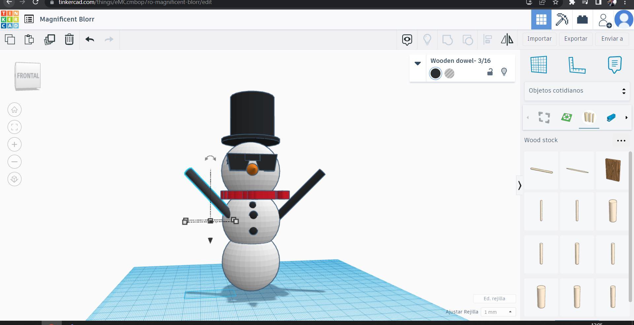
Task: Click the Paste tool icon
Action: [29, 39]
